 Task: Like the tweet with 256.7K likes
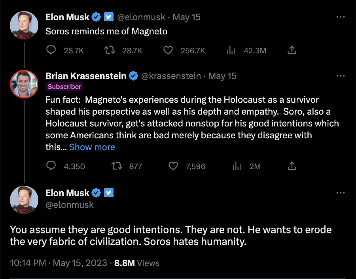(168, 50)
